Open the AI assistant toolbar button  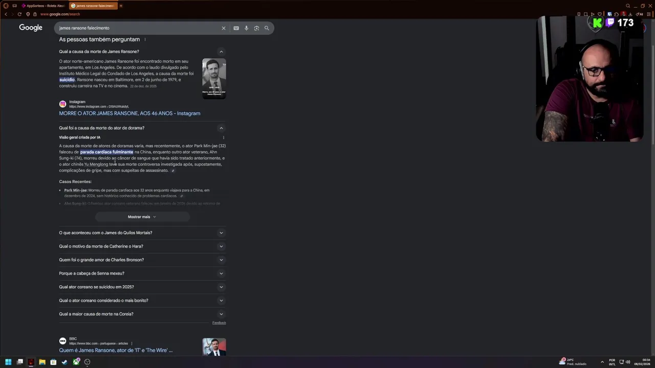[640, 14]
